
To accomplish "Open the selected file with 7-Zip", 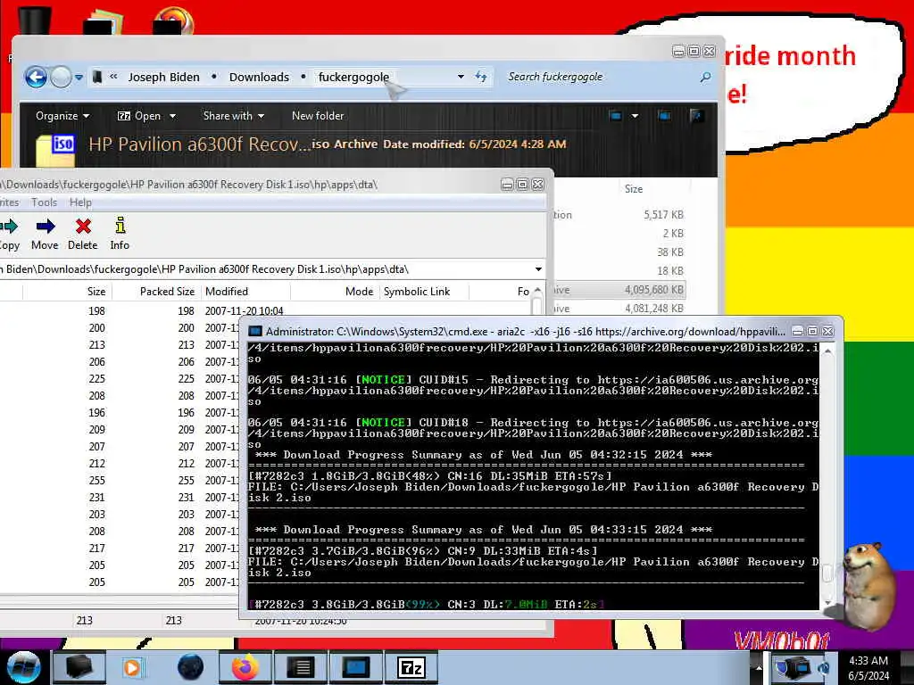I will [x=139, y=116].
